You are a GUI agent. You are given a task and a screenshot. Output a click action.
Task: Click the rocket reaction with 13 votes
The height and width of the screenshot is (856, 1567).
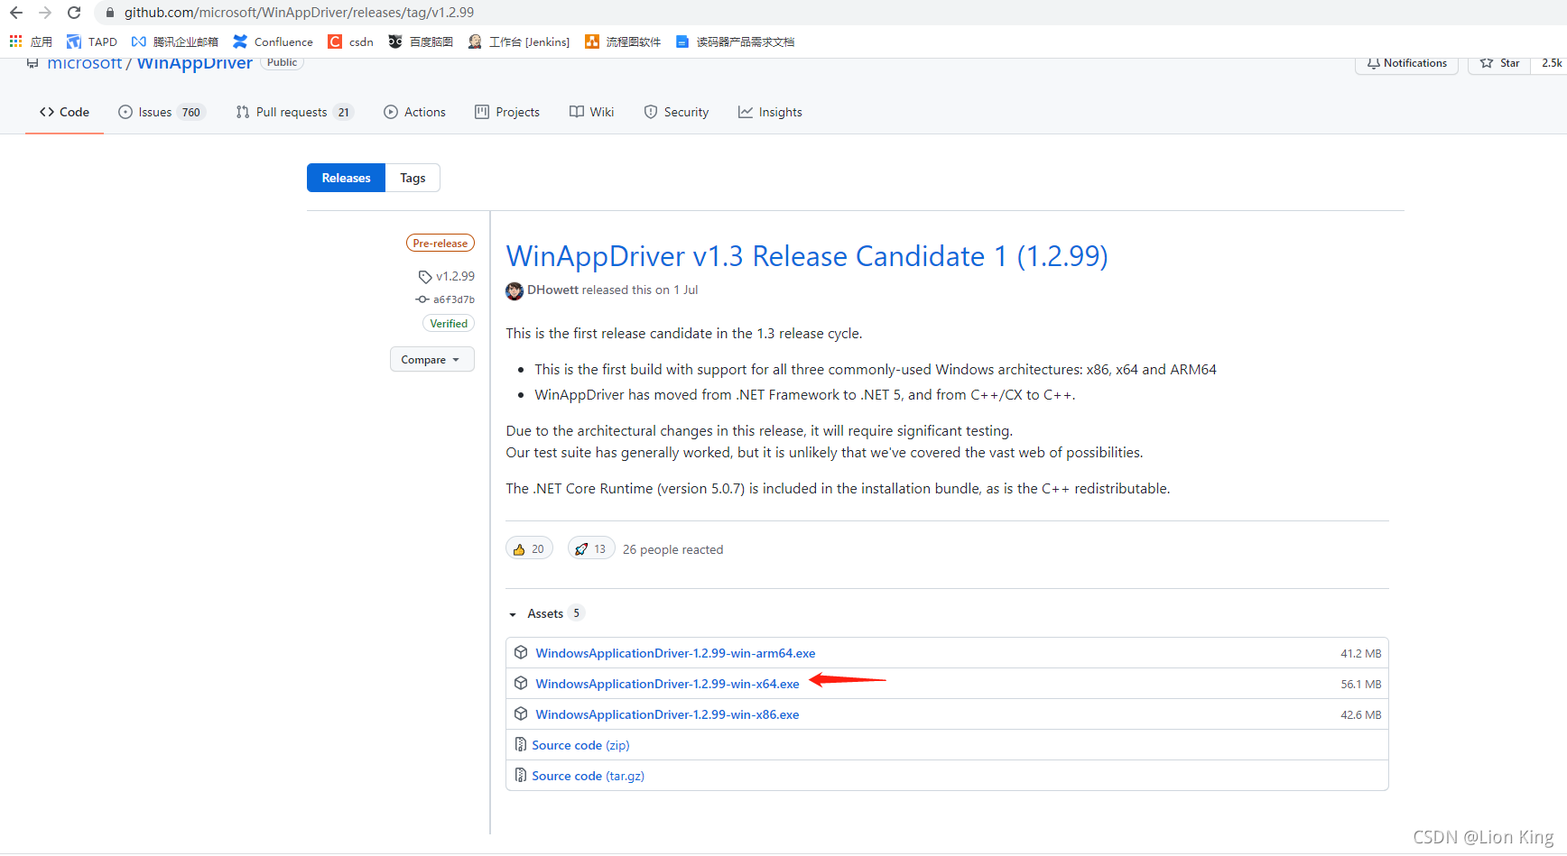point(591,548)
